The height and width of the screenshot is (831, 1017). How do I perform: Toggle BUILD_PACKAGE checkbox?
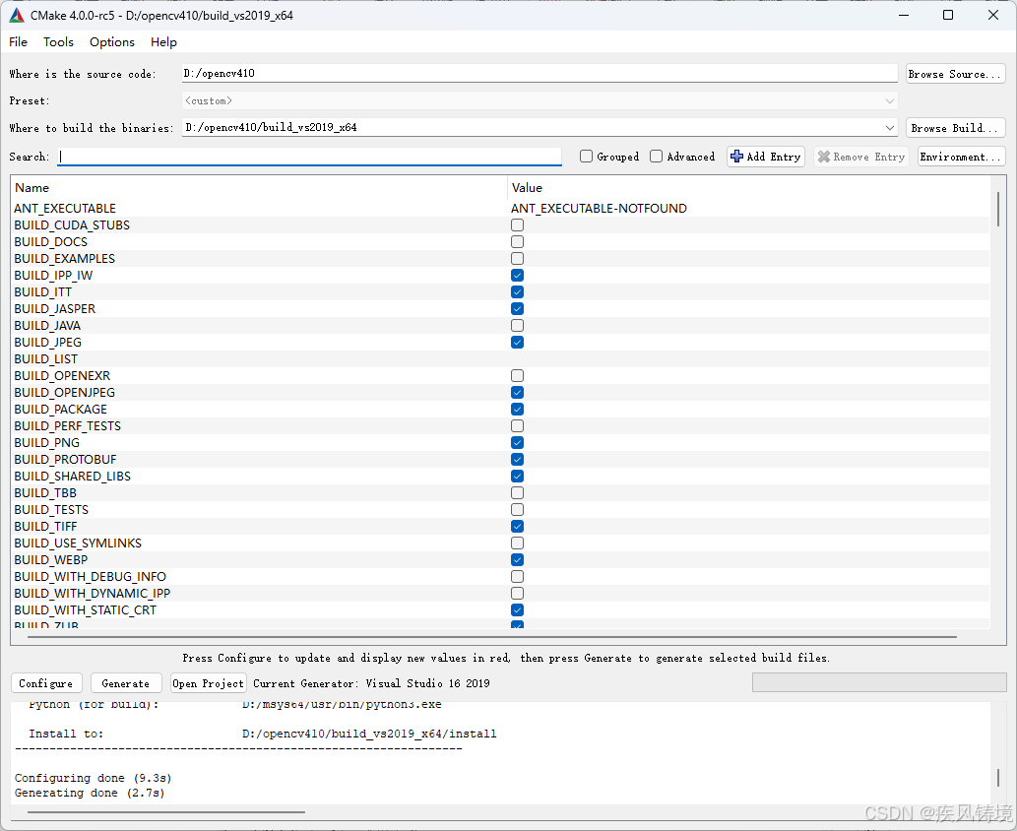[517, 410]
